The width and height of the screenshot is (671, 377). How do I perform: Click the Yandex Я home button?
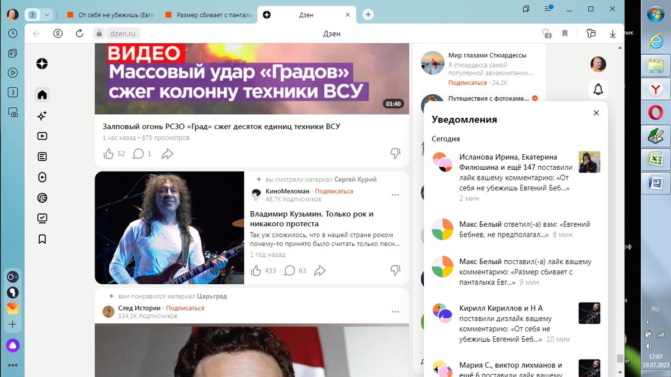[x=58, y=34]
